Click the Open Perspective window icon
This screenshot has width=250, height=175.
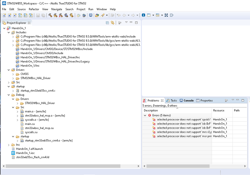[149, 15]
